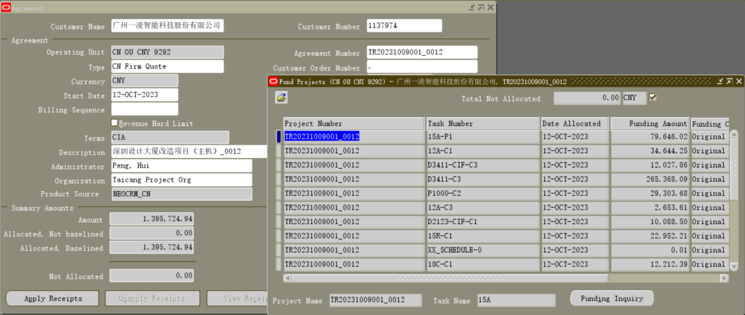Click the Agreement Number field
The image size is (745, 315).
coord(422,52)
